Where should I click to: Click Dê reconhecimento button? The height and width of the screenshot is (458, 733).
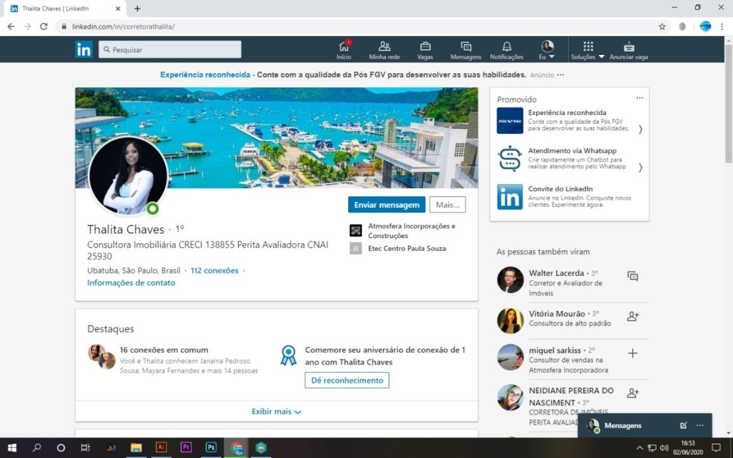(347, 380)
